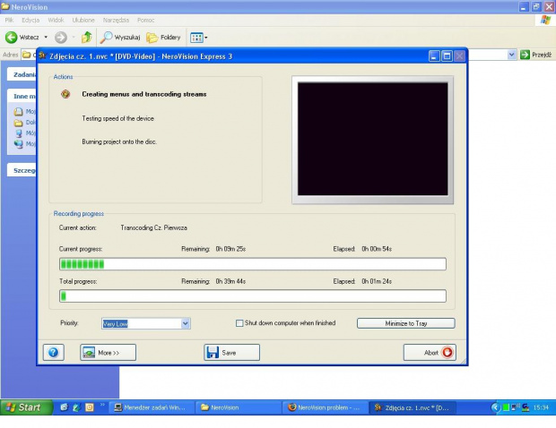The height and width of the screenshot is (428, 556).
Task: Open the Pomoc menu
Action: (x=146, y=21)
